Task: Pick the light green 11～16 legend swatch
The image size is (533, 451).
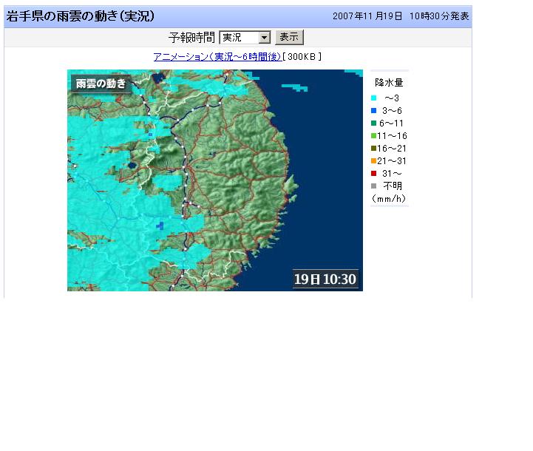Action: (x=374, y=135)
